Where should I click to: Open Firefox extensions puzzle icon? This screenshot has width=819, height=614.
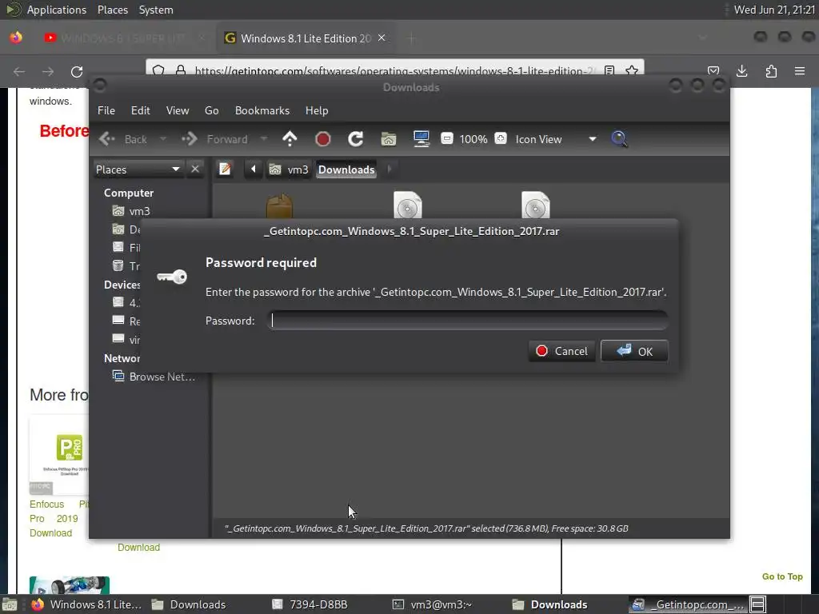(x=771, y=71)
